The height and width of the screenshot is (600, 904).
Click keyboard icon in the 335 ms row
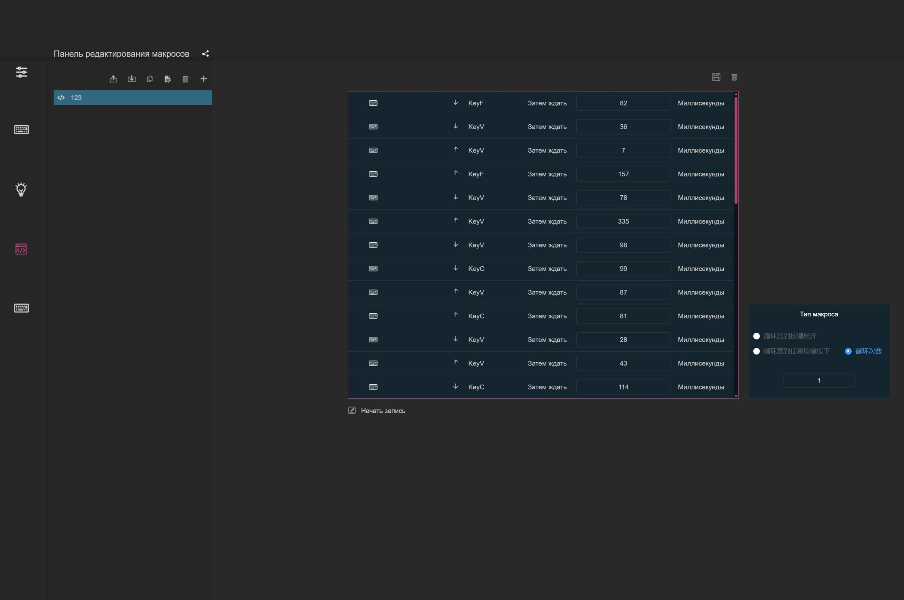pyautogui.click(x=373, y=221)
